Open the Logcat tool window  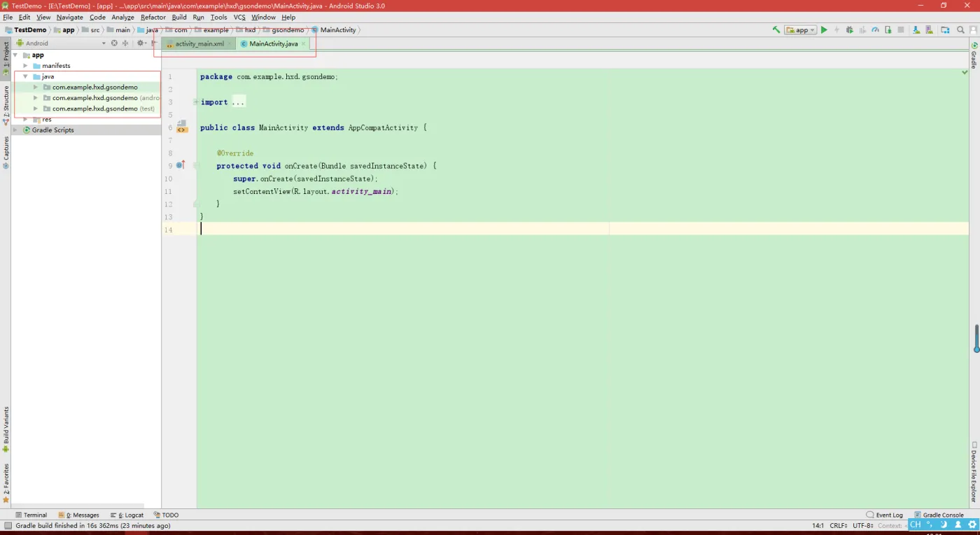(127, 515)
